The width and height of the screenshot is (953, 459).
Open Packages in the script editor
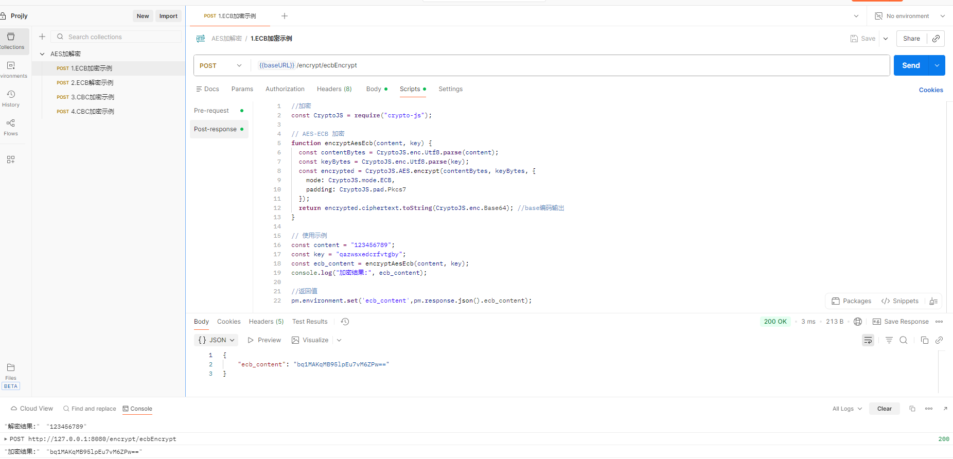pos(852,301)
